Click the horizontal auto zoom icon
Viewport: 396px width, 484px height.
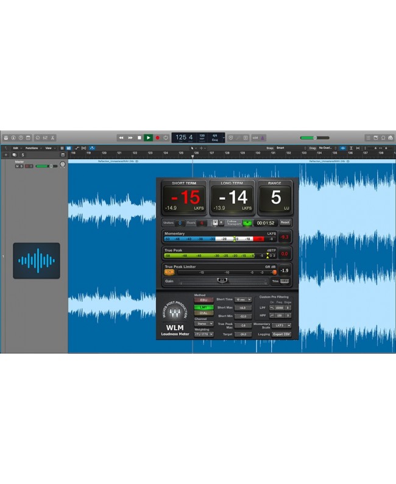pos(358,148)
